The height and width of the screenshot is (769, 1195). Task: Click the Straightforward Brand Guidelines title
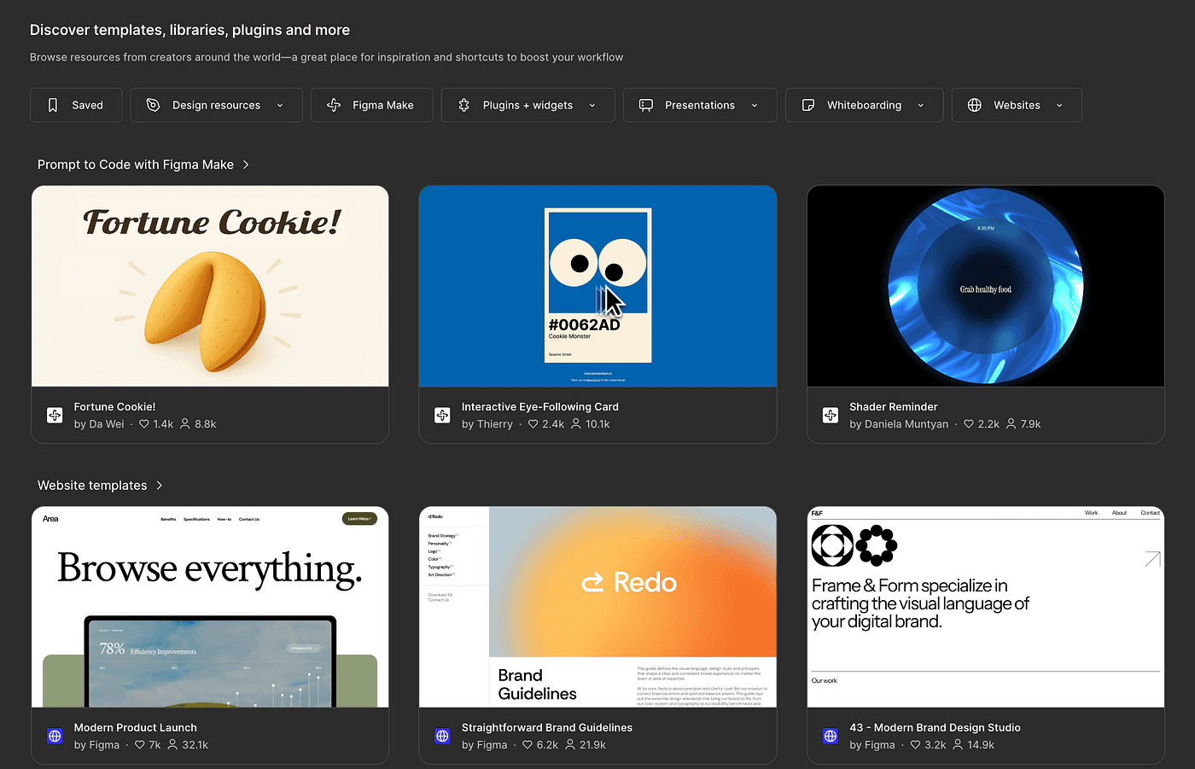547,728
